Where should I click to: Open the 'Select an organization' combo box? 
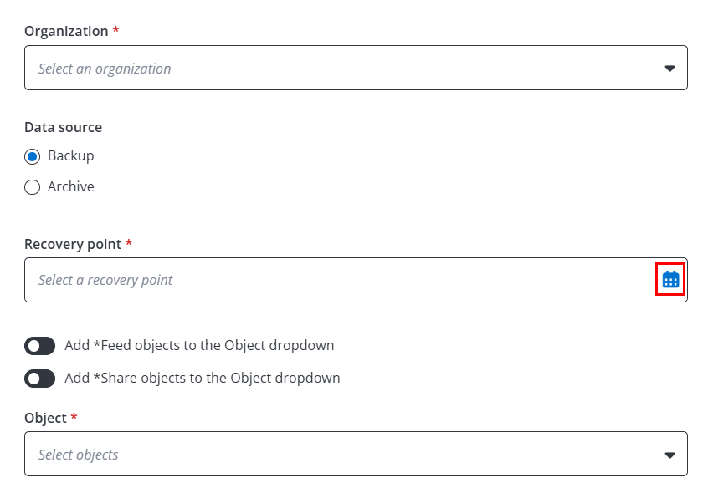pyautogui.click(x=335, y=69)
